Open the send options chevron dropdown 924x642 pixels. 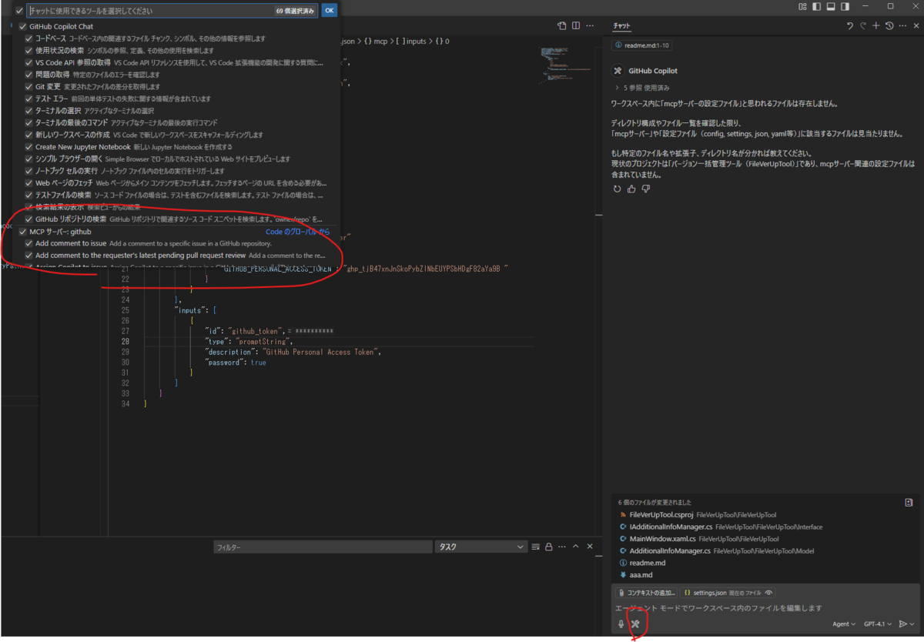(912, 624)
